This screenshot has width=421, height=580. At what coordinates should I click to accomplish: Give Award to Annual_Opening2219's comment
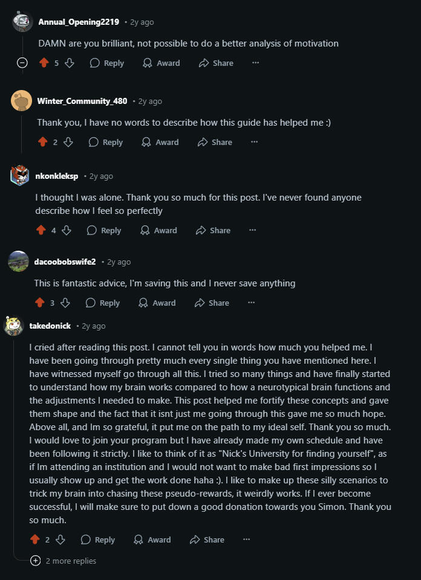pyautogui.click(x=162, y=63)
